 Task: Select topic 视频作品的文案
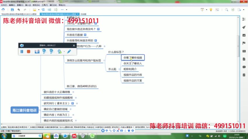coord(133,81)
